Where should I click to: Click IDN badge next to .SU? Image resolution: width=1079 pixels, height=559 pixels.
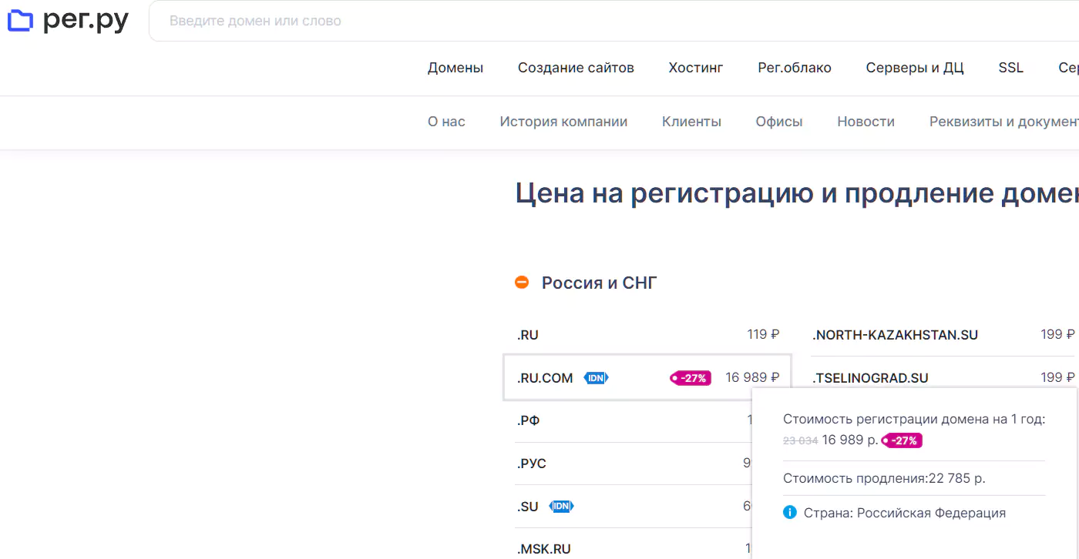561,507
